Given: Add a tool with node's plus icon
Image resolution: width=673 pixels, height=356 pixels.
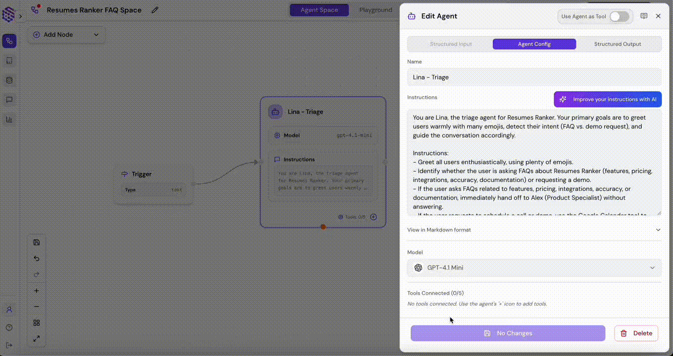Looking at the screenshot, I should pos(374,217).
